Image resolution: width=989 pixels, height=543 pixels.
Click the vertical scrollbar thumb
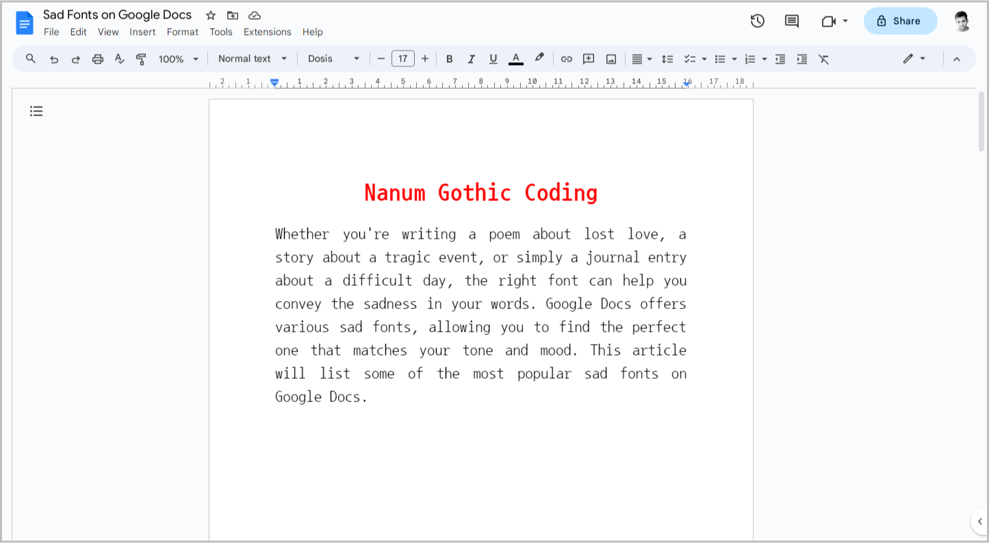(x=981, y=121)
